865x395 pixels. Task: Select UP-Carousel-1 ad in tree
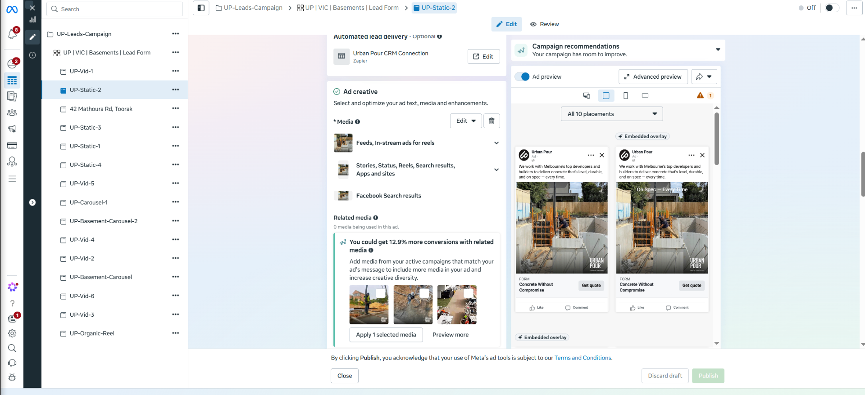88,202
